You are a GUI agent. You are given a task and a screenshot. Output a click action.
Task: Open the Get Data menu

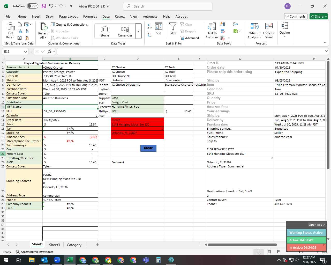10,31
